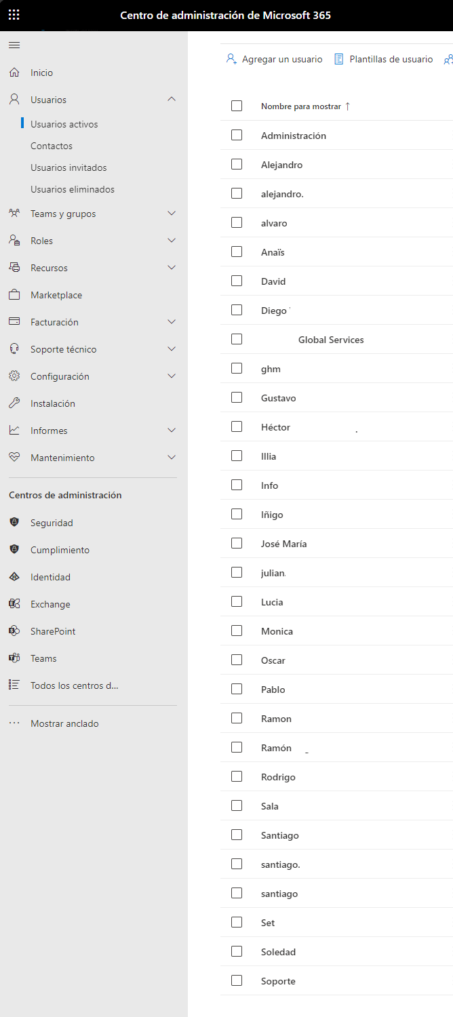Select the checkbox for Administración user
The image size is (453, 1017).
(x=237, y=135)
